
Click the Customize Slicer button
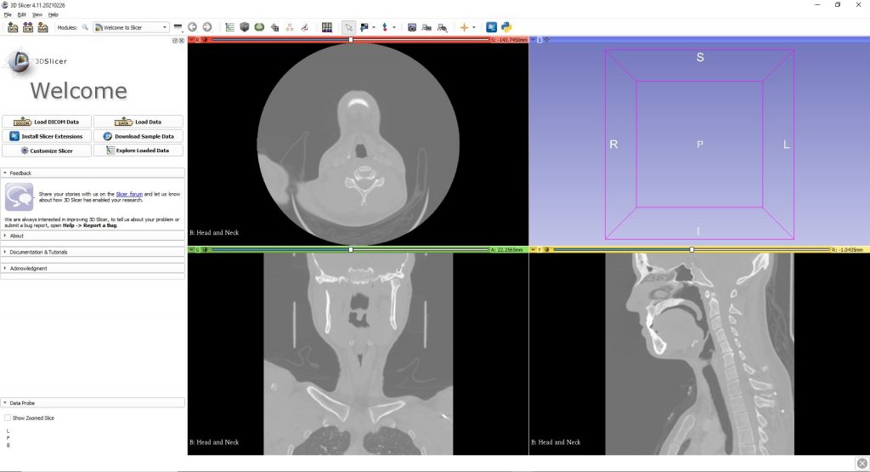tap(47, 151)
